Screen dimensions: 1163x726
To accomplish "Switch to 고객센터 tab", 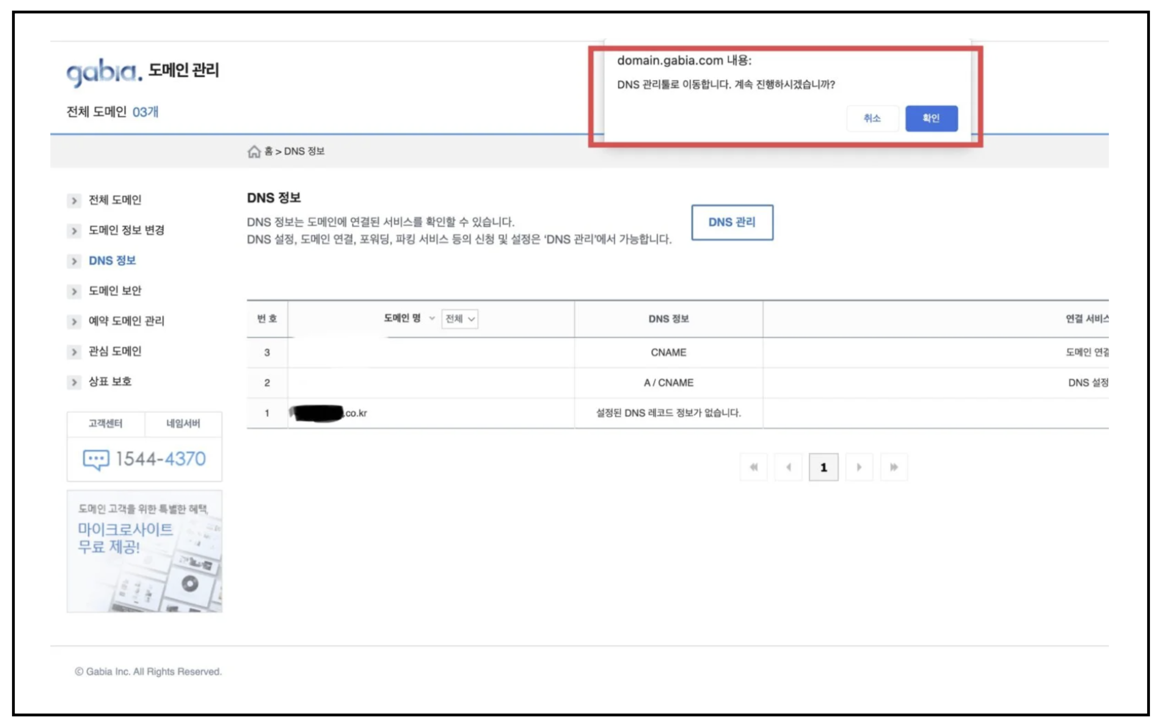I will coord(106,424).
